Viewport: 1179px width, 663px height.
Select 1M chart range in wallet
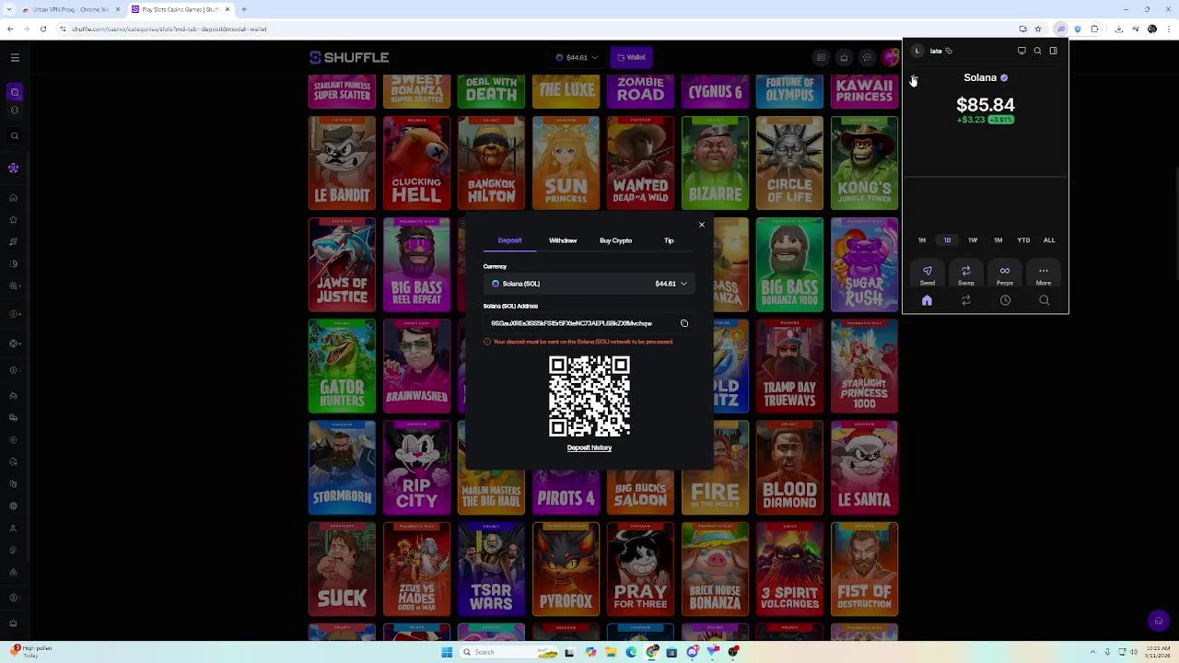998,240
